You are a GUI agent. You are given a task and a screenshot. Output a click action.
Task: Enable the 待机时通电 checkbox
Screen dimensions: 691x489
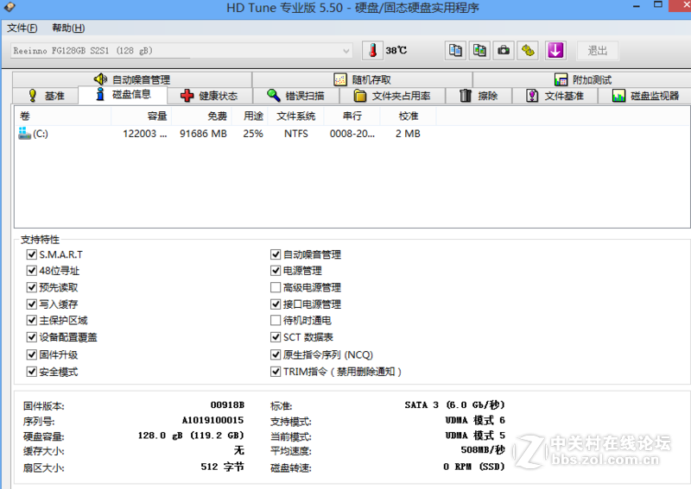[x=276, y=321]
